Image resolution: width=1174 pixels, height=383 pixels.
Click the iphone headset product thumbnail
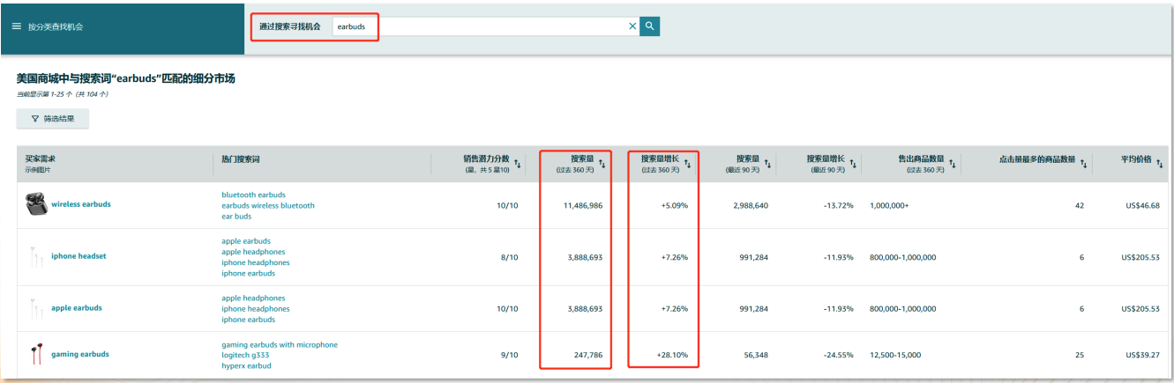[x=34, y=256]
